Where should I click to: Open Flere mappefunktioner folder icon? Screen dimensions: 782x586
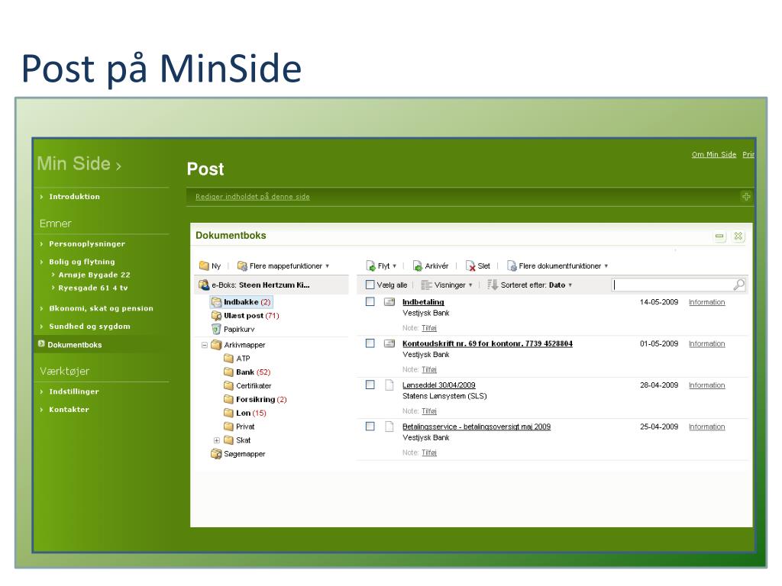click(242, 266)
